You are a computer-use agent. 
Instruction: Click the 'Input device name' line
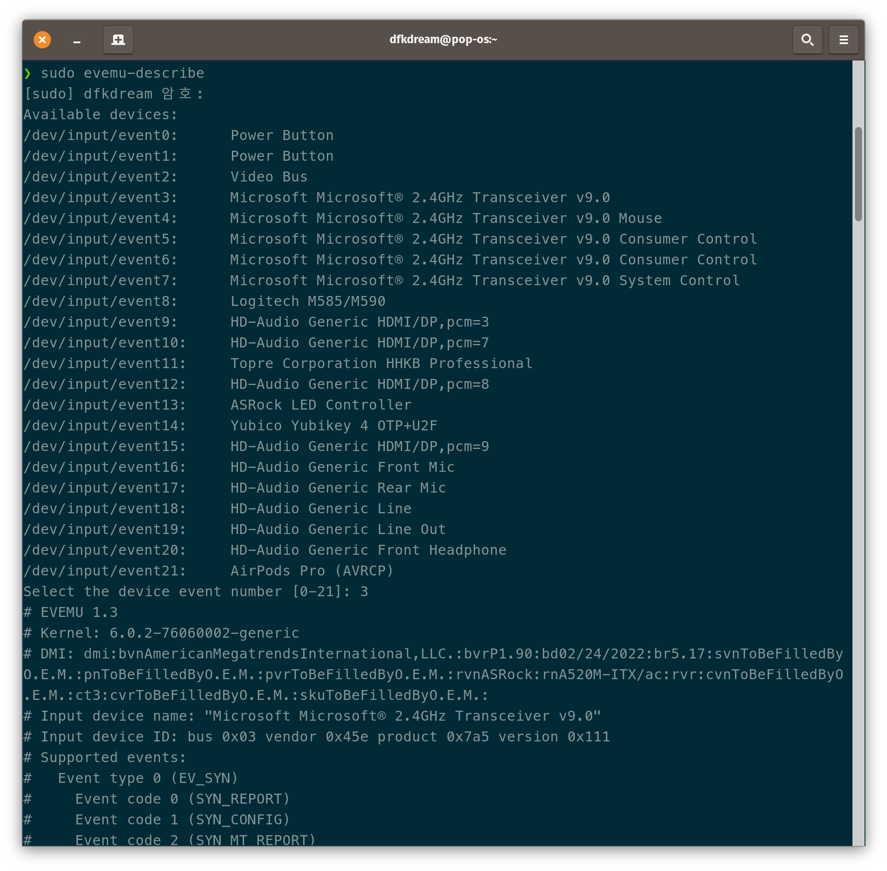point(313,716)
